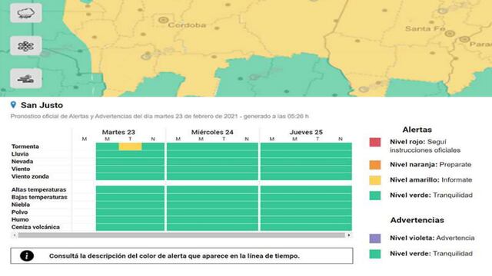Click the blue location pin next to San Justo

pyautogui.click(x=13, y=105)
